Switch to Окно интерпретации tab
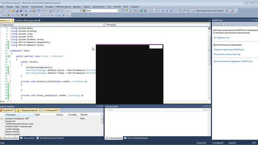Screen dimensions: 258x145 pos(136,138)
